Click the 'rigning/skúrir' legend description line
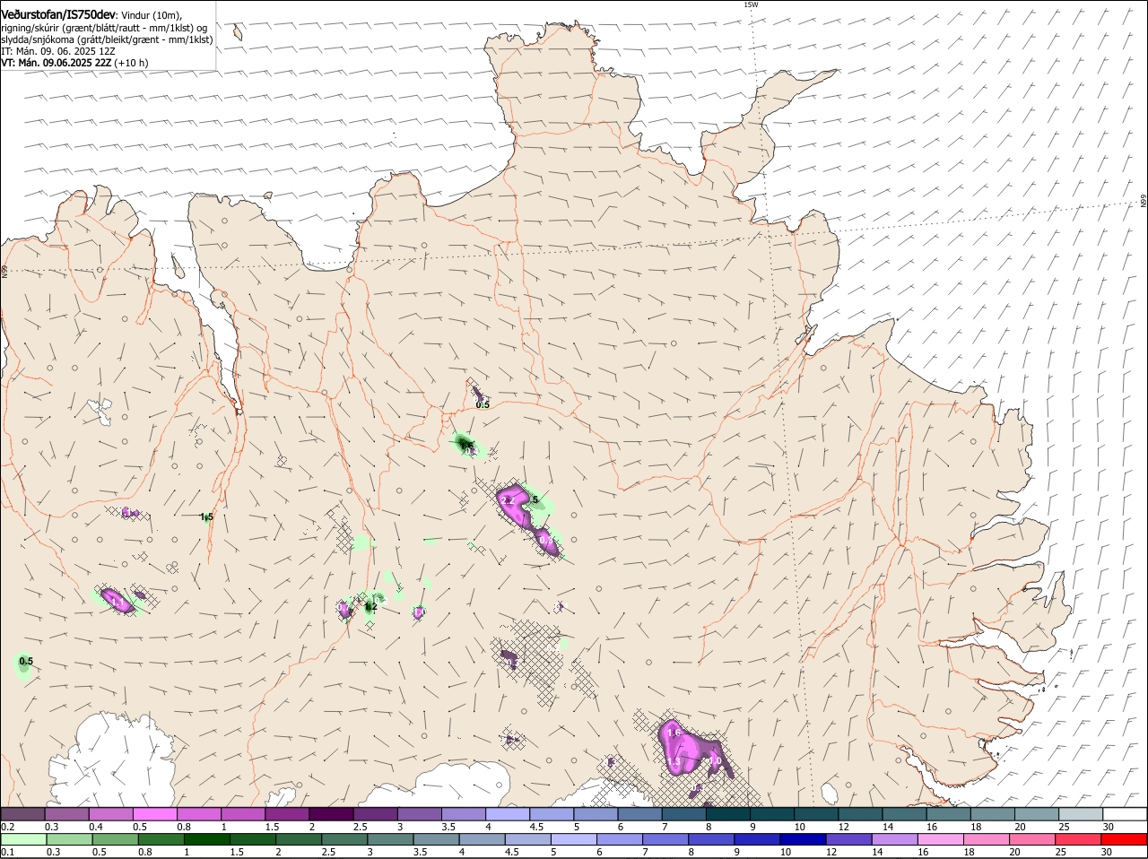 pos(105,28)
